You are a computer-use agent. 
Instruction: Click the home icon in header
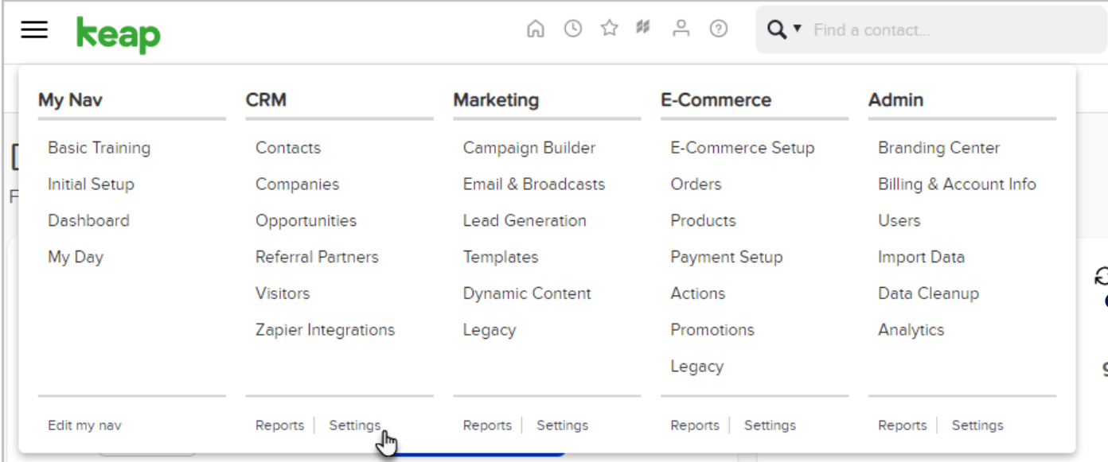tap(536, 29)
